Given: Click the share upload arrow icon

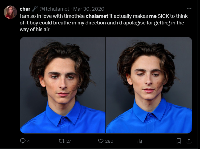Looking at the screenshot, I should point(189,141).
